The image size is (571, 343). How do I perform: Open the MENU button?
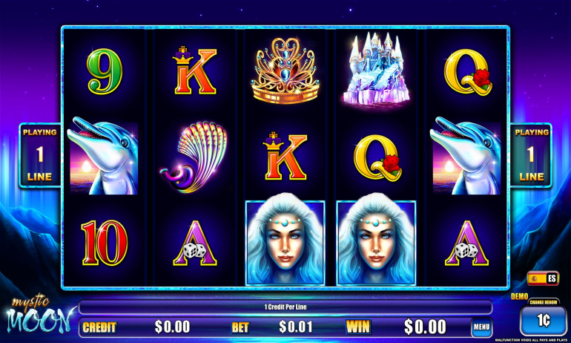[481, 327]
